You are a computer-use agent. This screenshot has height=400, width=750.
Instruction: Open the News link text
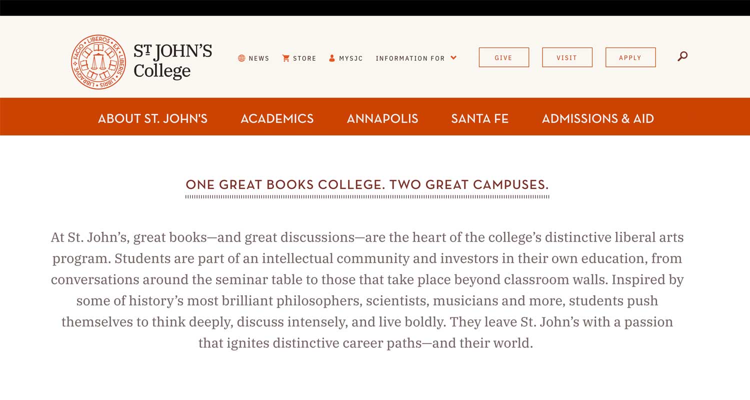pos(258,58)
